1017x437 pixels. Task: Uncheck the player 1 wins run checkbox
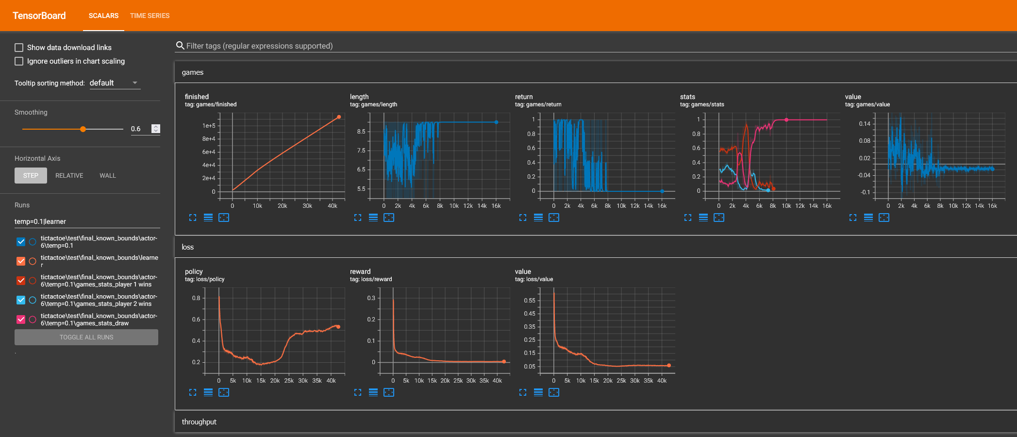pyautogui.click(x=21, y=281)
